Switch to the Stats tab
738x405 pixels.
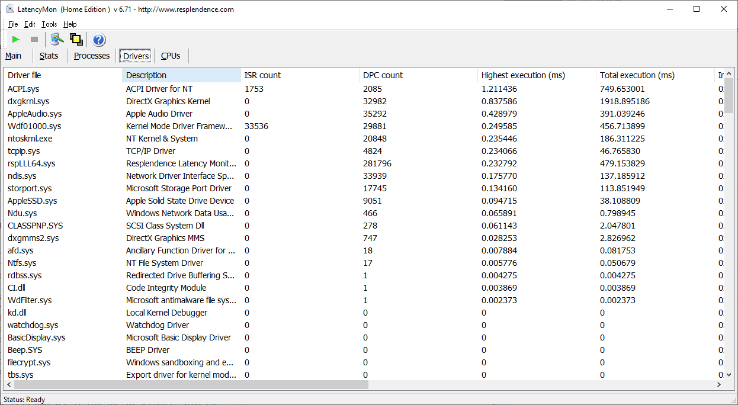point(49,56)
